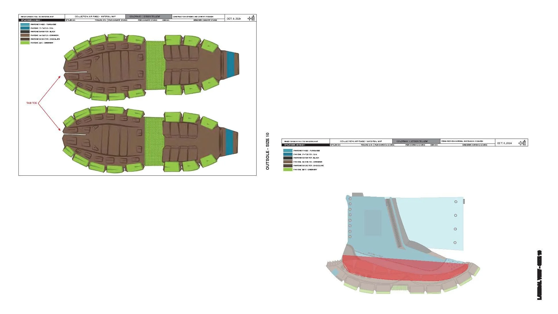558x314 pixels.
Task: Select the Black swatch in the lateral view legend
Action: pos(288,158)
